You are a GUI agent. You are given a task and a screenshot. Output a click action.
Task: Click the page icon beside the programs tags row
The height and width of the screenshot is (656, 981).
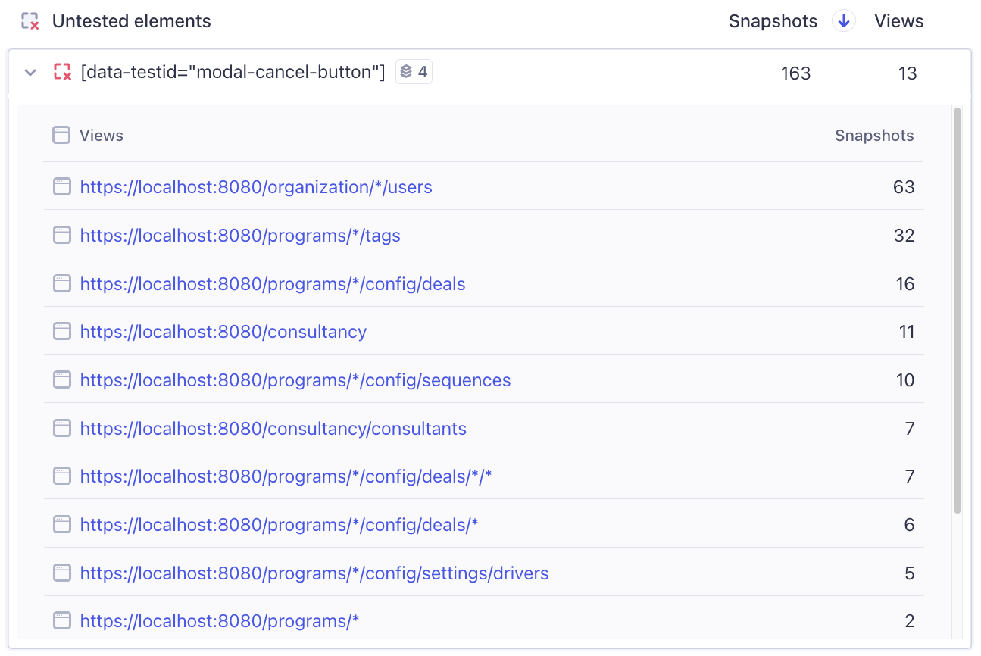(x=61, y=235)
